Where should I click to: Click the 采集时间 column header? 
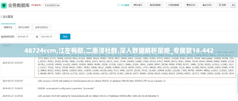(x=7, y=46)
